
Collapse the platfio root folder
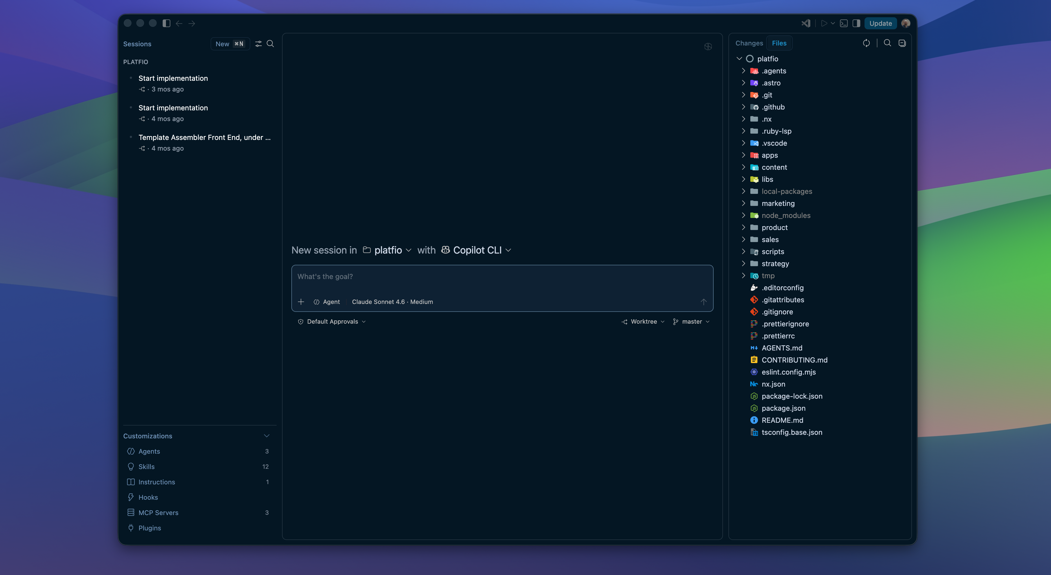(739, 59)
